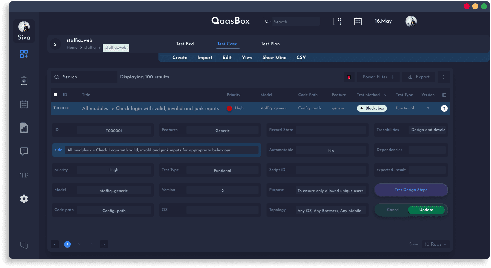Go to next page arrow in pagination

click(x=104, y=244)
